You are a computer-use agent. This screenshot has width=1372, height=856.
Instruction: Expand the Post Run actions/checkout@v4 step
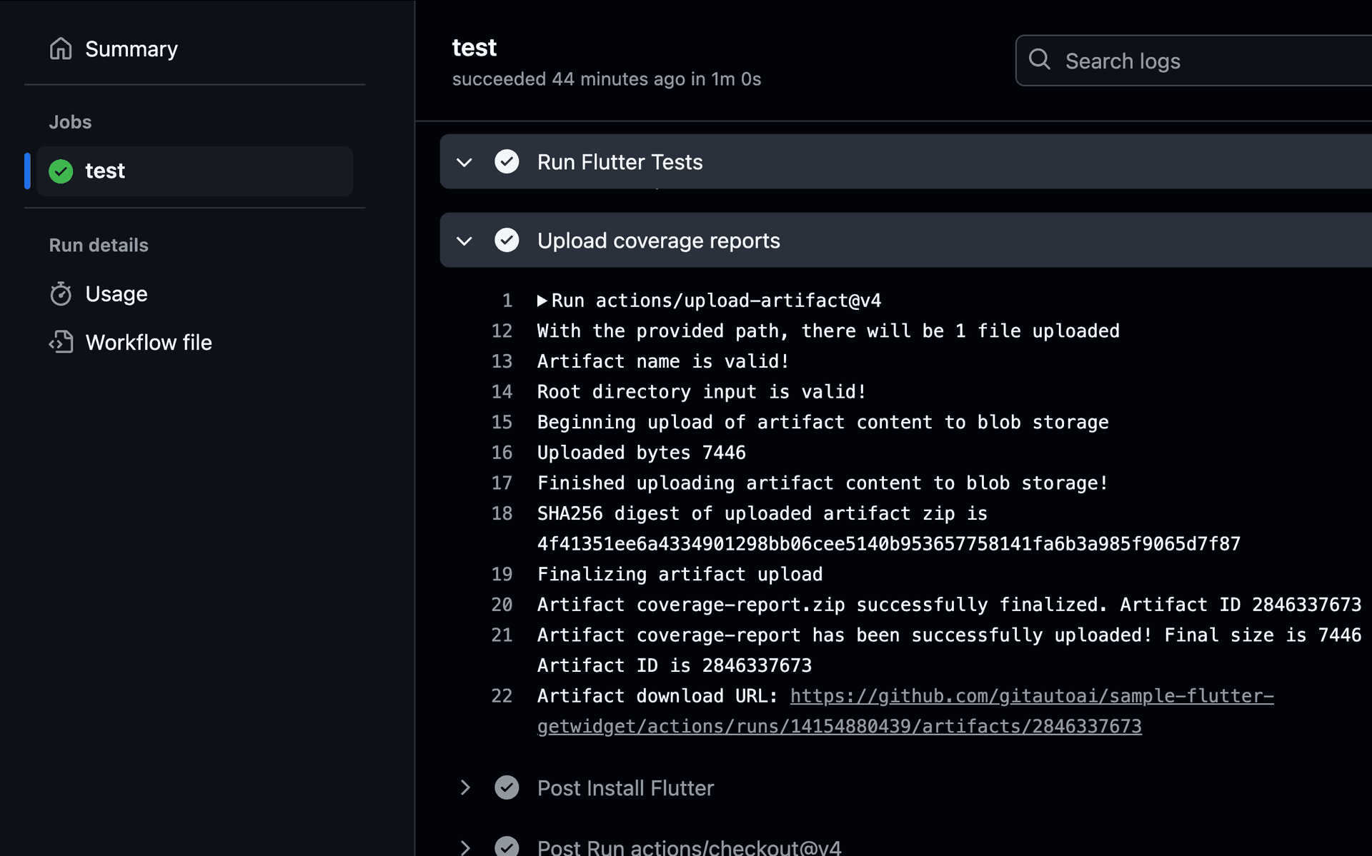[x=465, y=847]
